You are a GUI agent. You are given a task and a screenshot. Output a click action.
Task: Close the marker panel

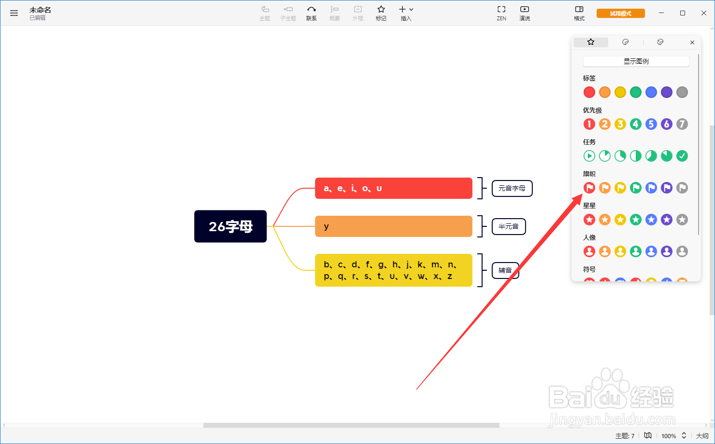tap(692, 42)
